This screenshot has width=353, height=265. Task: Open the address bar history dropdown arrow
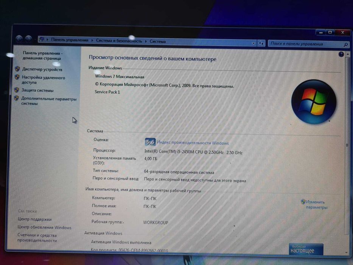[253, 43]
